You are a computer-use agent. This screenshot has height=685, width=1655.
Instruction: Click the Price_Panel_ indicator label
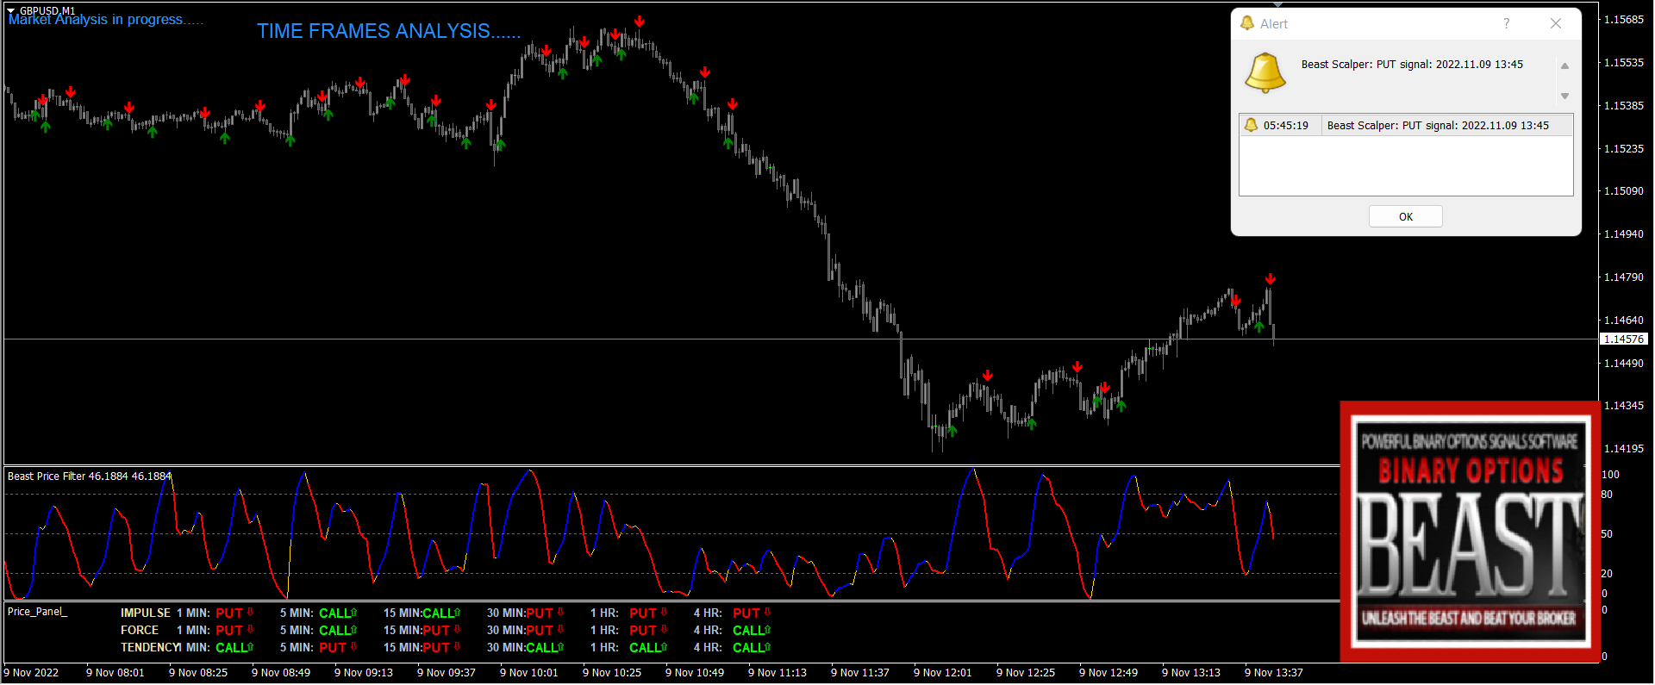pyautogui.click(x=37, y=612)
